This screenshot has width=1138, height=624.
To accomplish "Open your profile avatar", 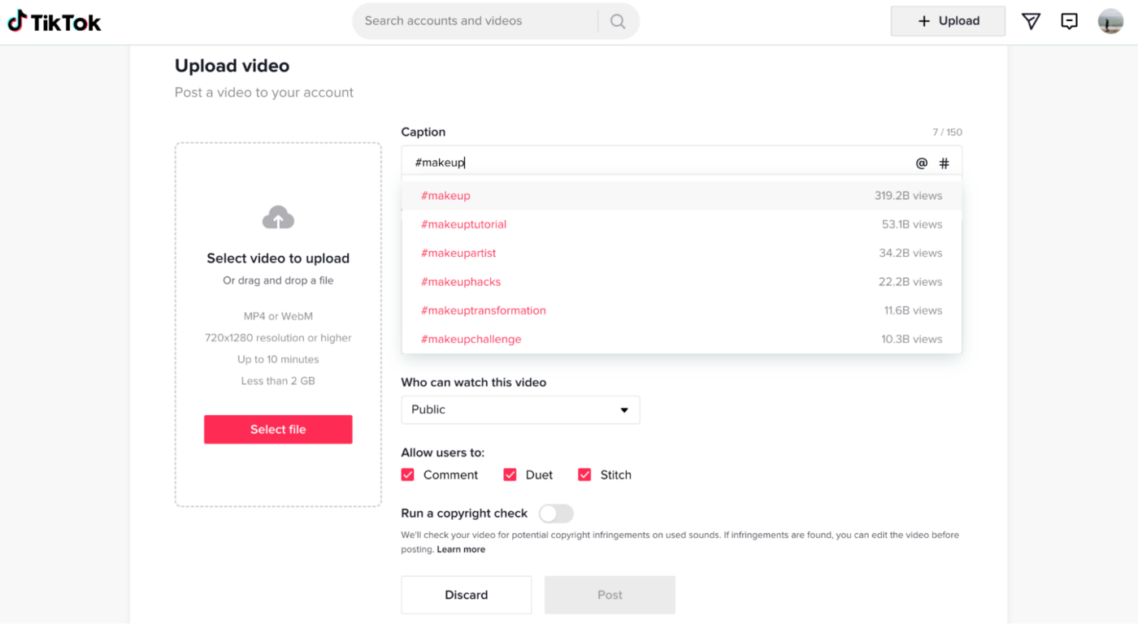I will (1110, 21).
